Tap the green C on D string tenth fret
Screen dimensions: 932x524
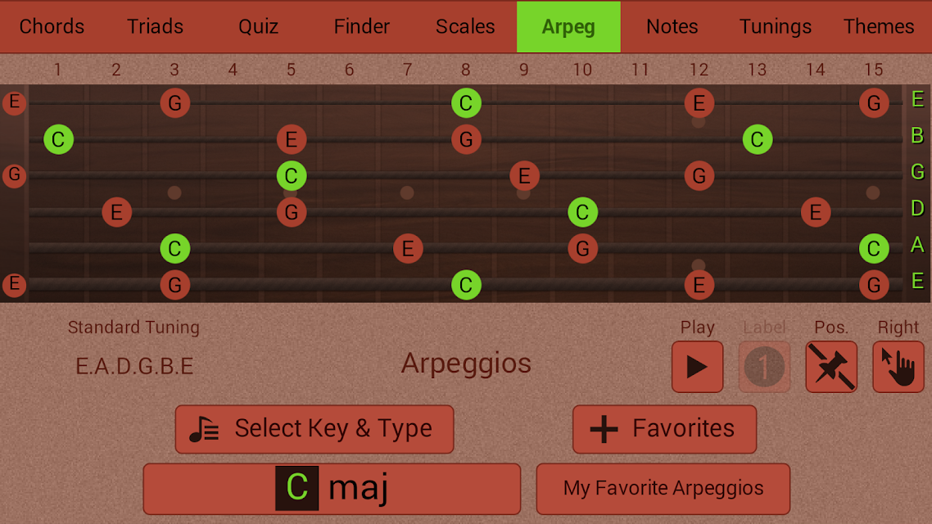[582, 212]
